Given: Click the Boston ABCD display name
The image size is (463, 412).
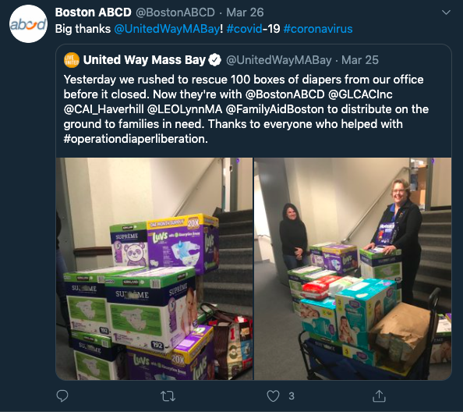Looking at the screenshot, I should pos(93,12).
